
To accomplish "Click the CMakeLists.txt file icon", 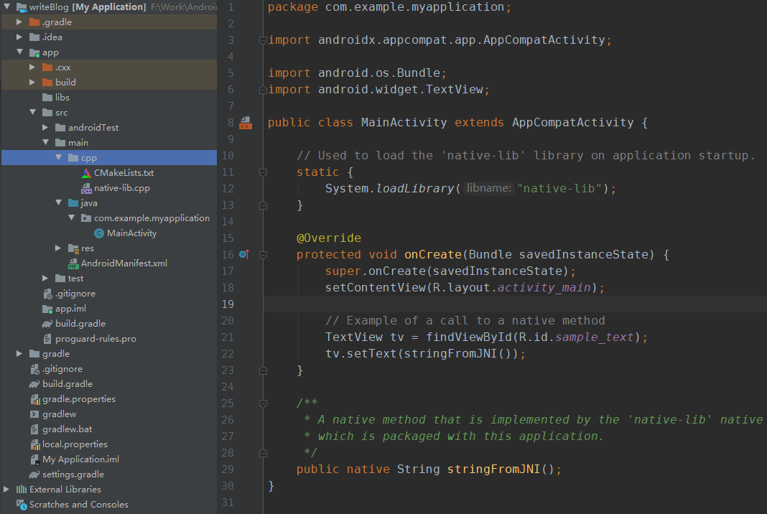I will click(x=86, y=172).
